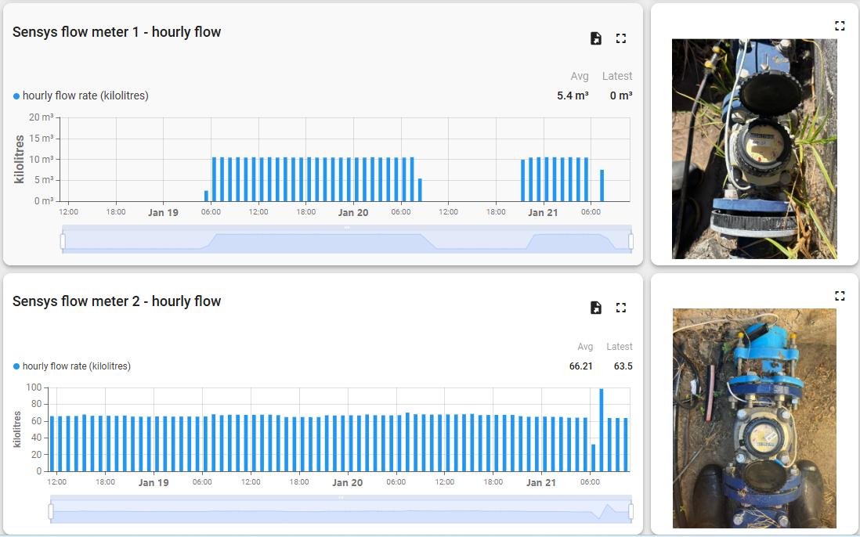Open the export document icon on flow meter 1 chart
The image size is (860, 537).
(596, 38)
